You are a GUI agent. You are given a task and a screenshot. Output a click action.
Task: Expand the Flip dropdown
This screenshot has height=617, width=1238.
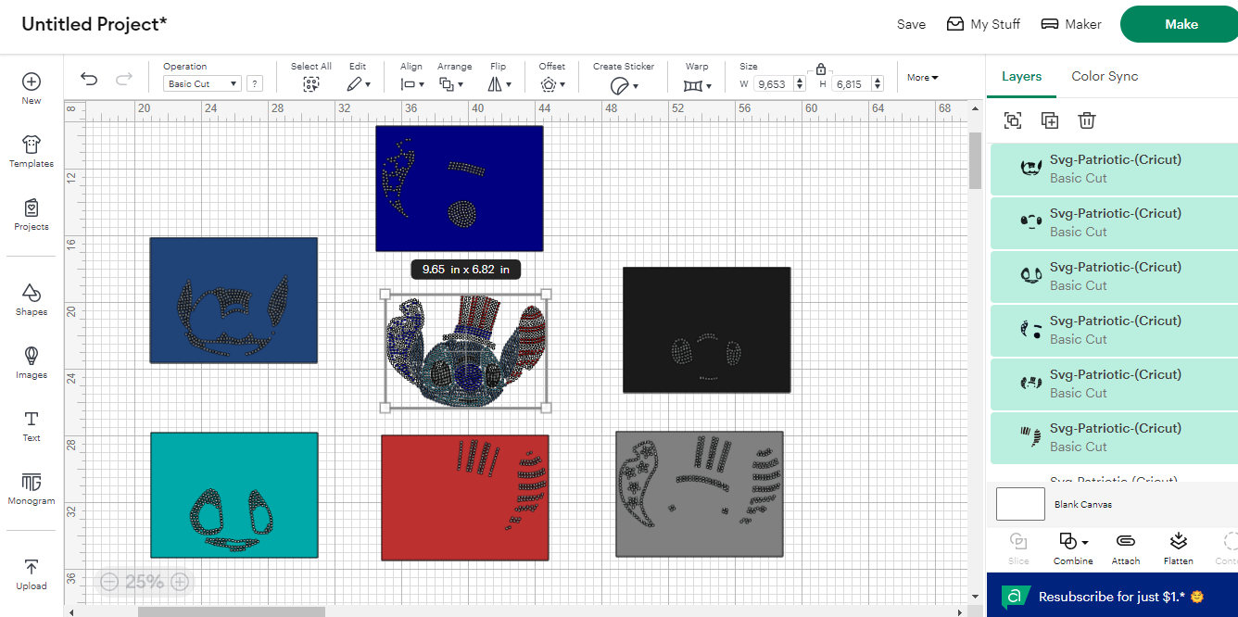(499, 84)
